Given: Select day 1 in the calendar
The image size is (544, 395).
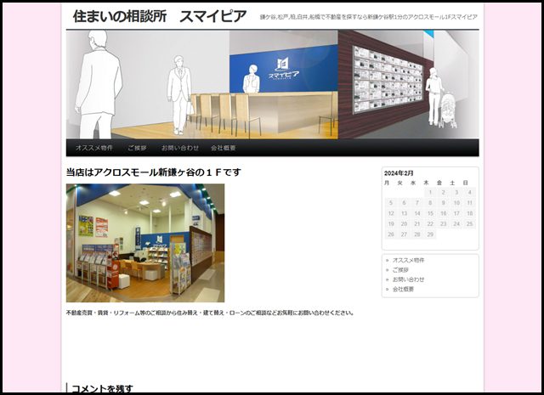Looking at the screenshot, I should (x=430, y=193).
